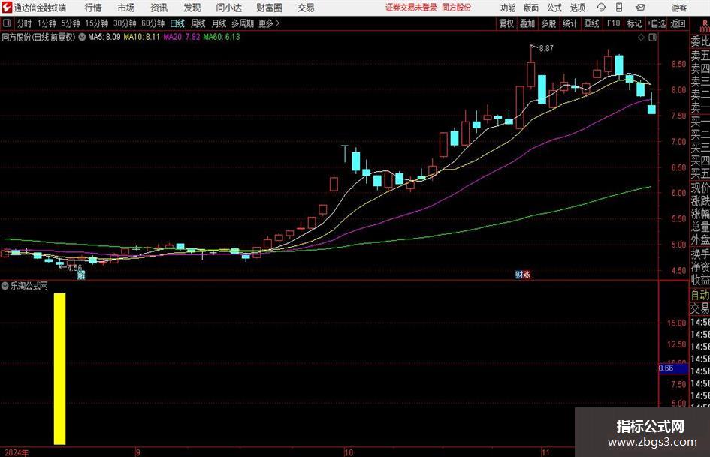710x457 pixels.
Task: Click the 解 marker under the chart
Action: coord(81,275)
